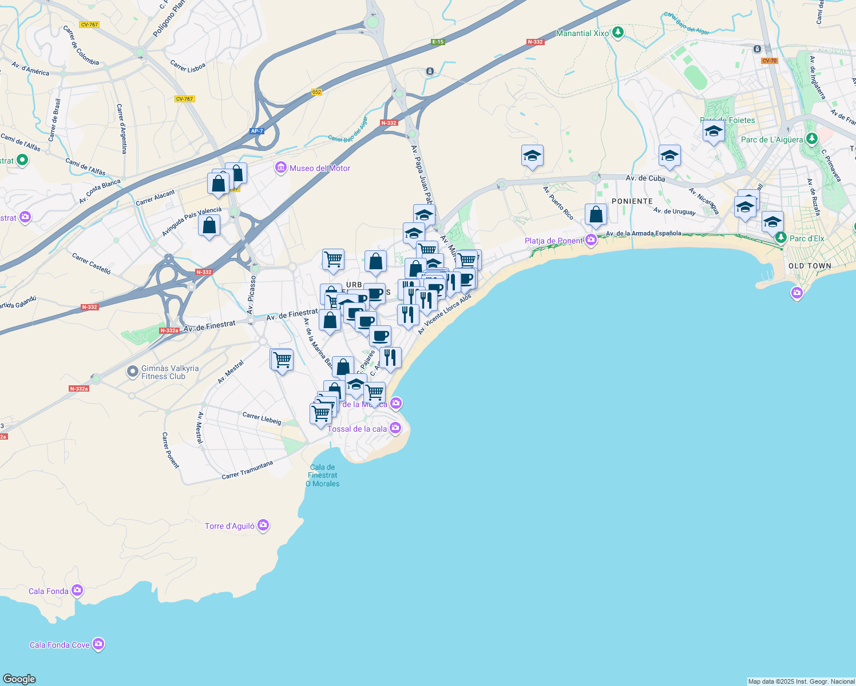Click the shopping bag icon near Carrer Alacant

218,183
